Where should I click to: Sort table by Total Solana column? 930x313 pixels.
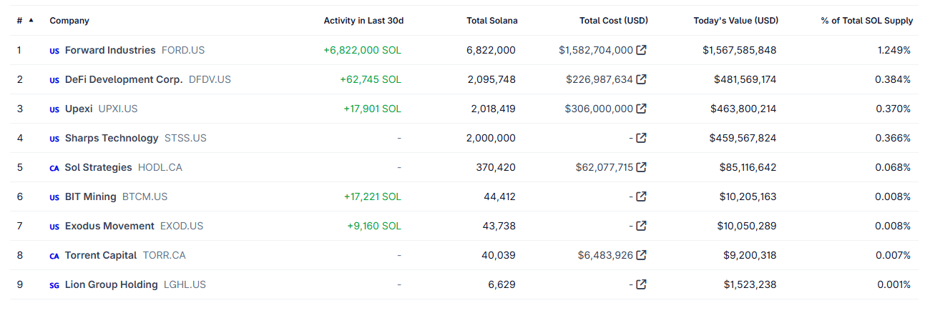(x=491, y=21)
